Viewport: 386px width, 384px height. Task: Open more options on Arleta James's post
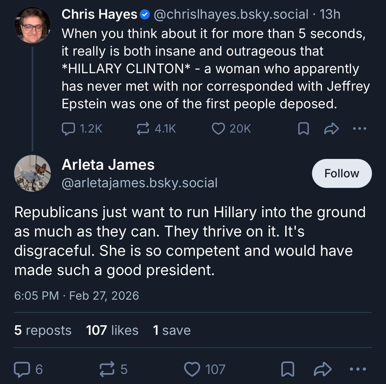coord(358,369)
